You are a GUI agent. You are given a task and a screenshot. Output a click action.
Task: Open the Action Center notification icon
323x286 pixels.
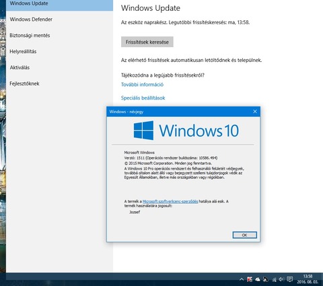(290, 279)
